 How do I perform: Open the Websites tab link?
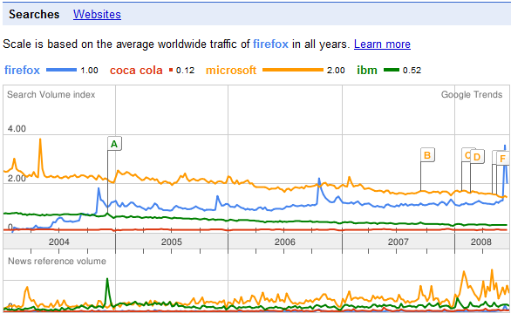pos(97,14)
